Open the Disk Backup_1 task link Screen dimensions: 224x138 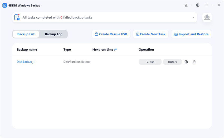pos(26,62)
